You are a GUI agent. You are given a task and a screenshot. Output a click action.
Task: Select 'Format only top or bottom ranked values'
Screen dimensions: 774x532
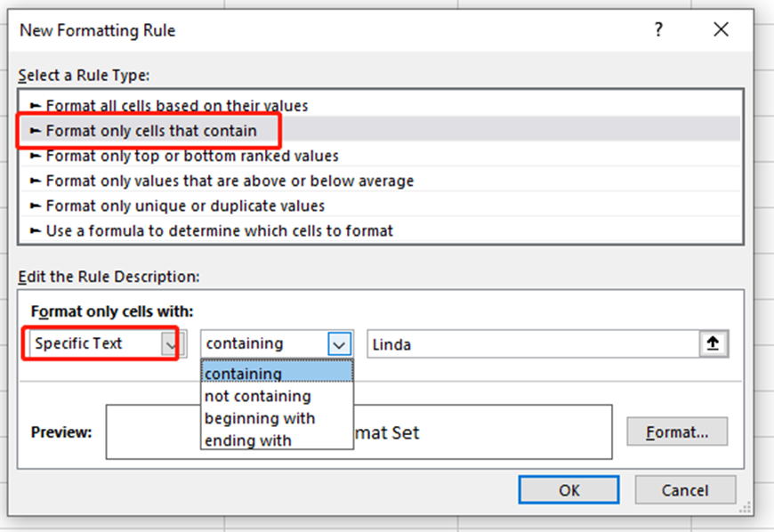[x=381, y=156]
